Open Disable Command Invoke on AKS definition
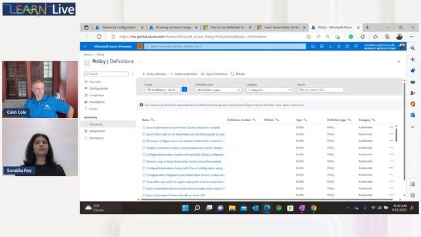Image resolution: width=421 pixels, height=237 pixels. tap(184, 147)
